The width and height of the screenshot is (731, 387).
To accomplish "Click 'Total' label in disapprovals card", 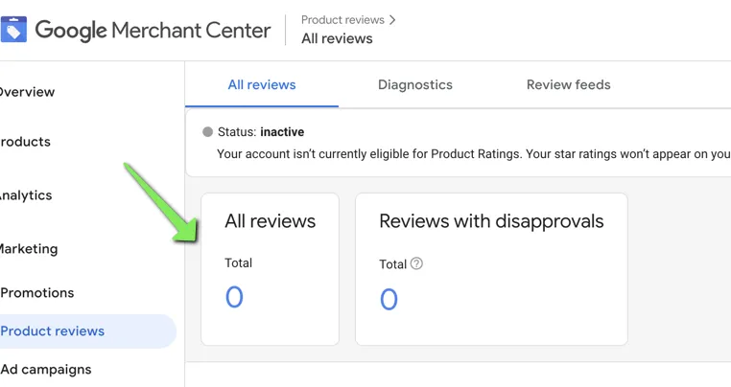I will (x=393, y=264).
